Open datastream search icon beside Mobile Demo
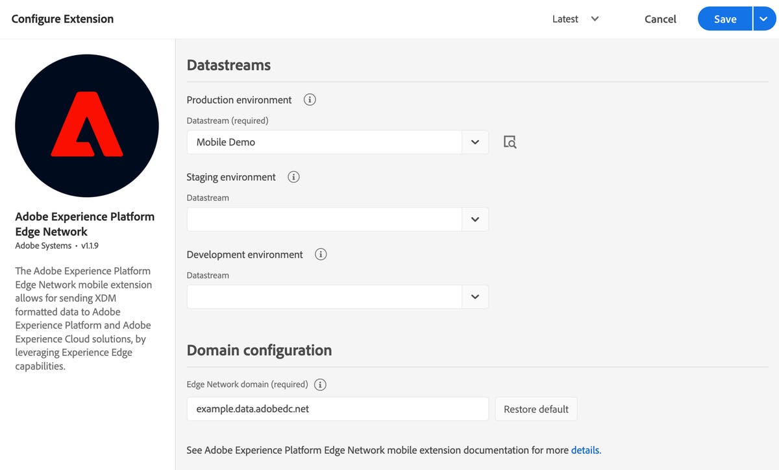 pos(510,142)
